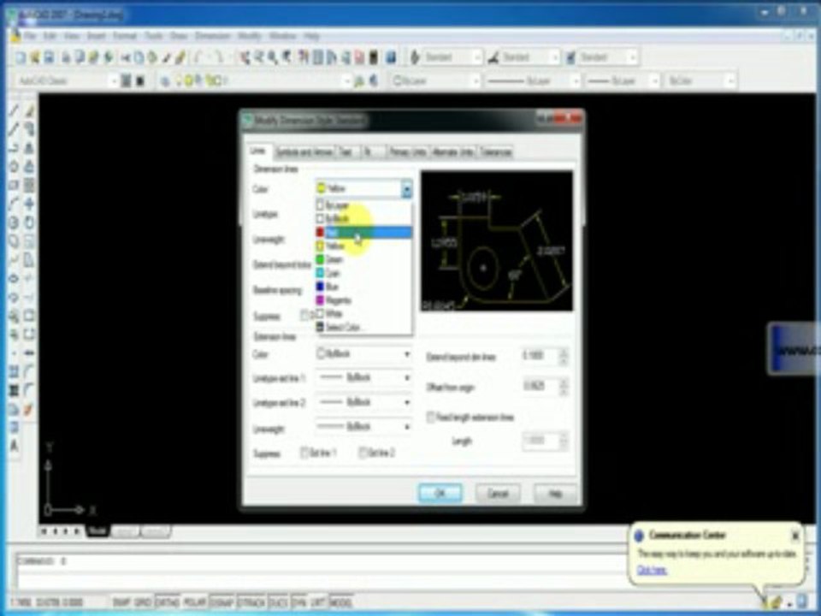Toggle GRID in the status bar
This screenshot has height=616, width=821.
point(143,602)
